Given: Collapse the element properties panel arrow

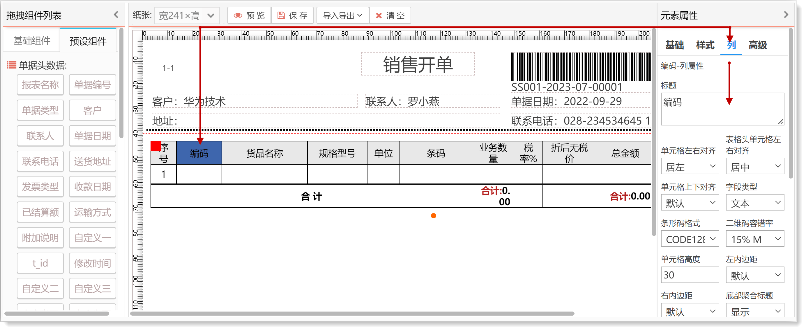Looking at the screenshot, I should pyautogui.click(x=786, y=15).
